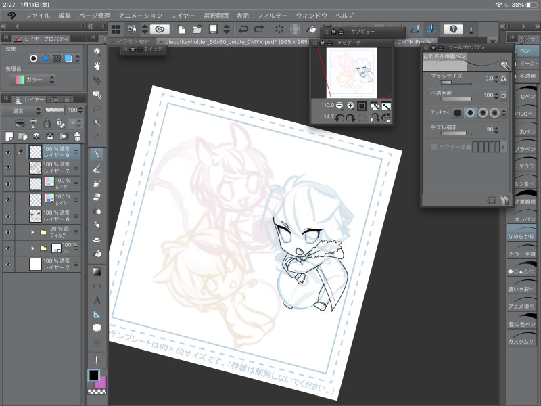Select the Balloon tool
The width and height of the screenshot is (541, 406).
click(x=97, y=328)
